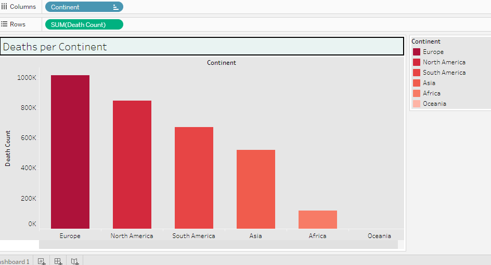Click the Europe color swatch in legend

tap(417, 52)
